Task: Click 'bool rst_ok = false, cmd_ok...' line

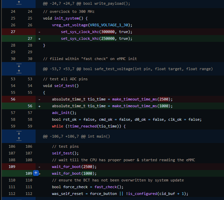Action: 127,119
